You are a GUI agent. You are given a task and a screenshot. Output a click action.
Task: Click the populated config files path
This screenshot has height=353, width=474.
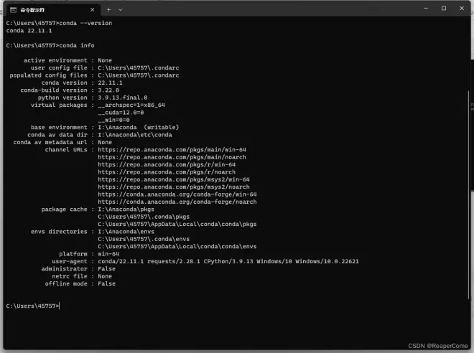[x=139, y=75]
